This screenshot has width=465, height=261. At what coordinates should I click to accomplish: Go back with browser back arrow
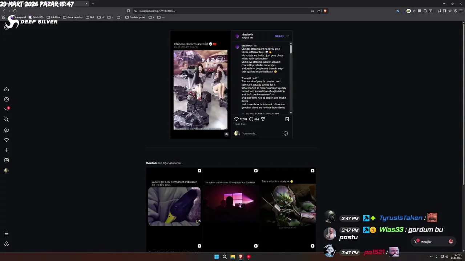point(4,11)
